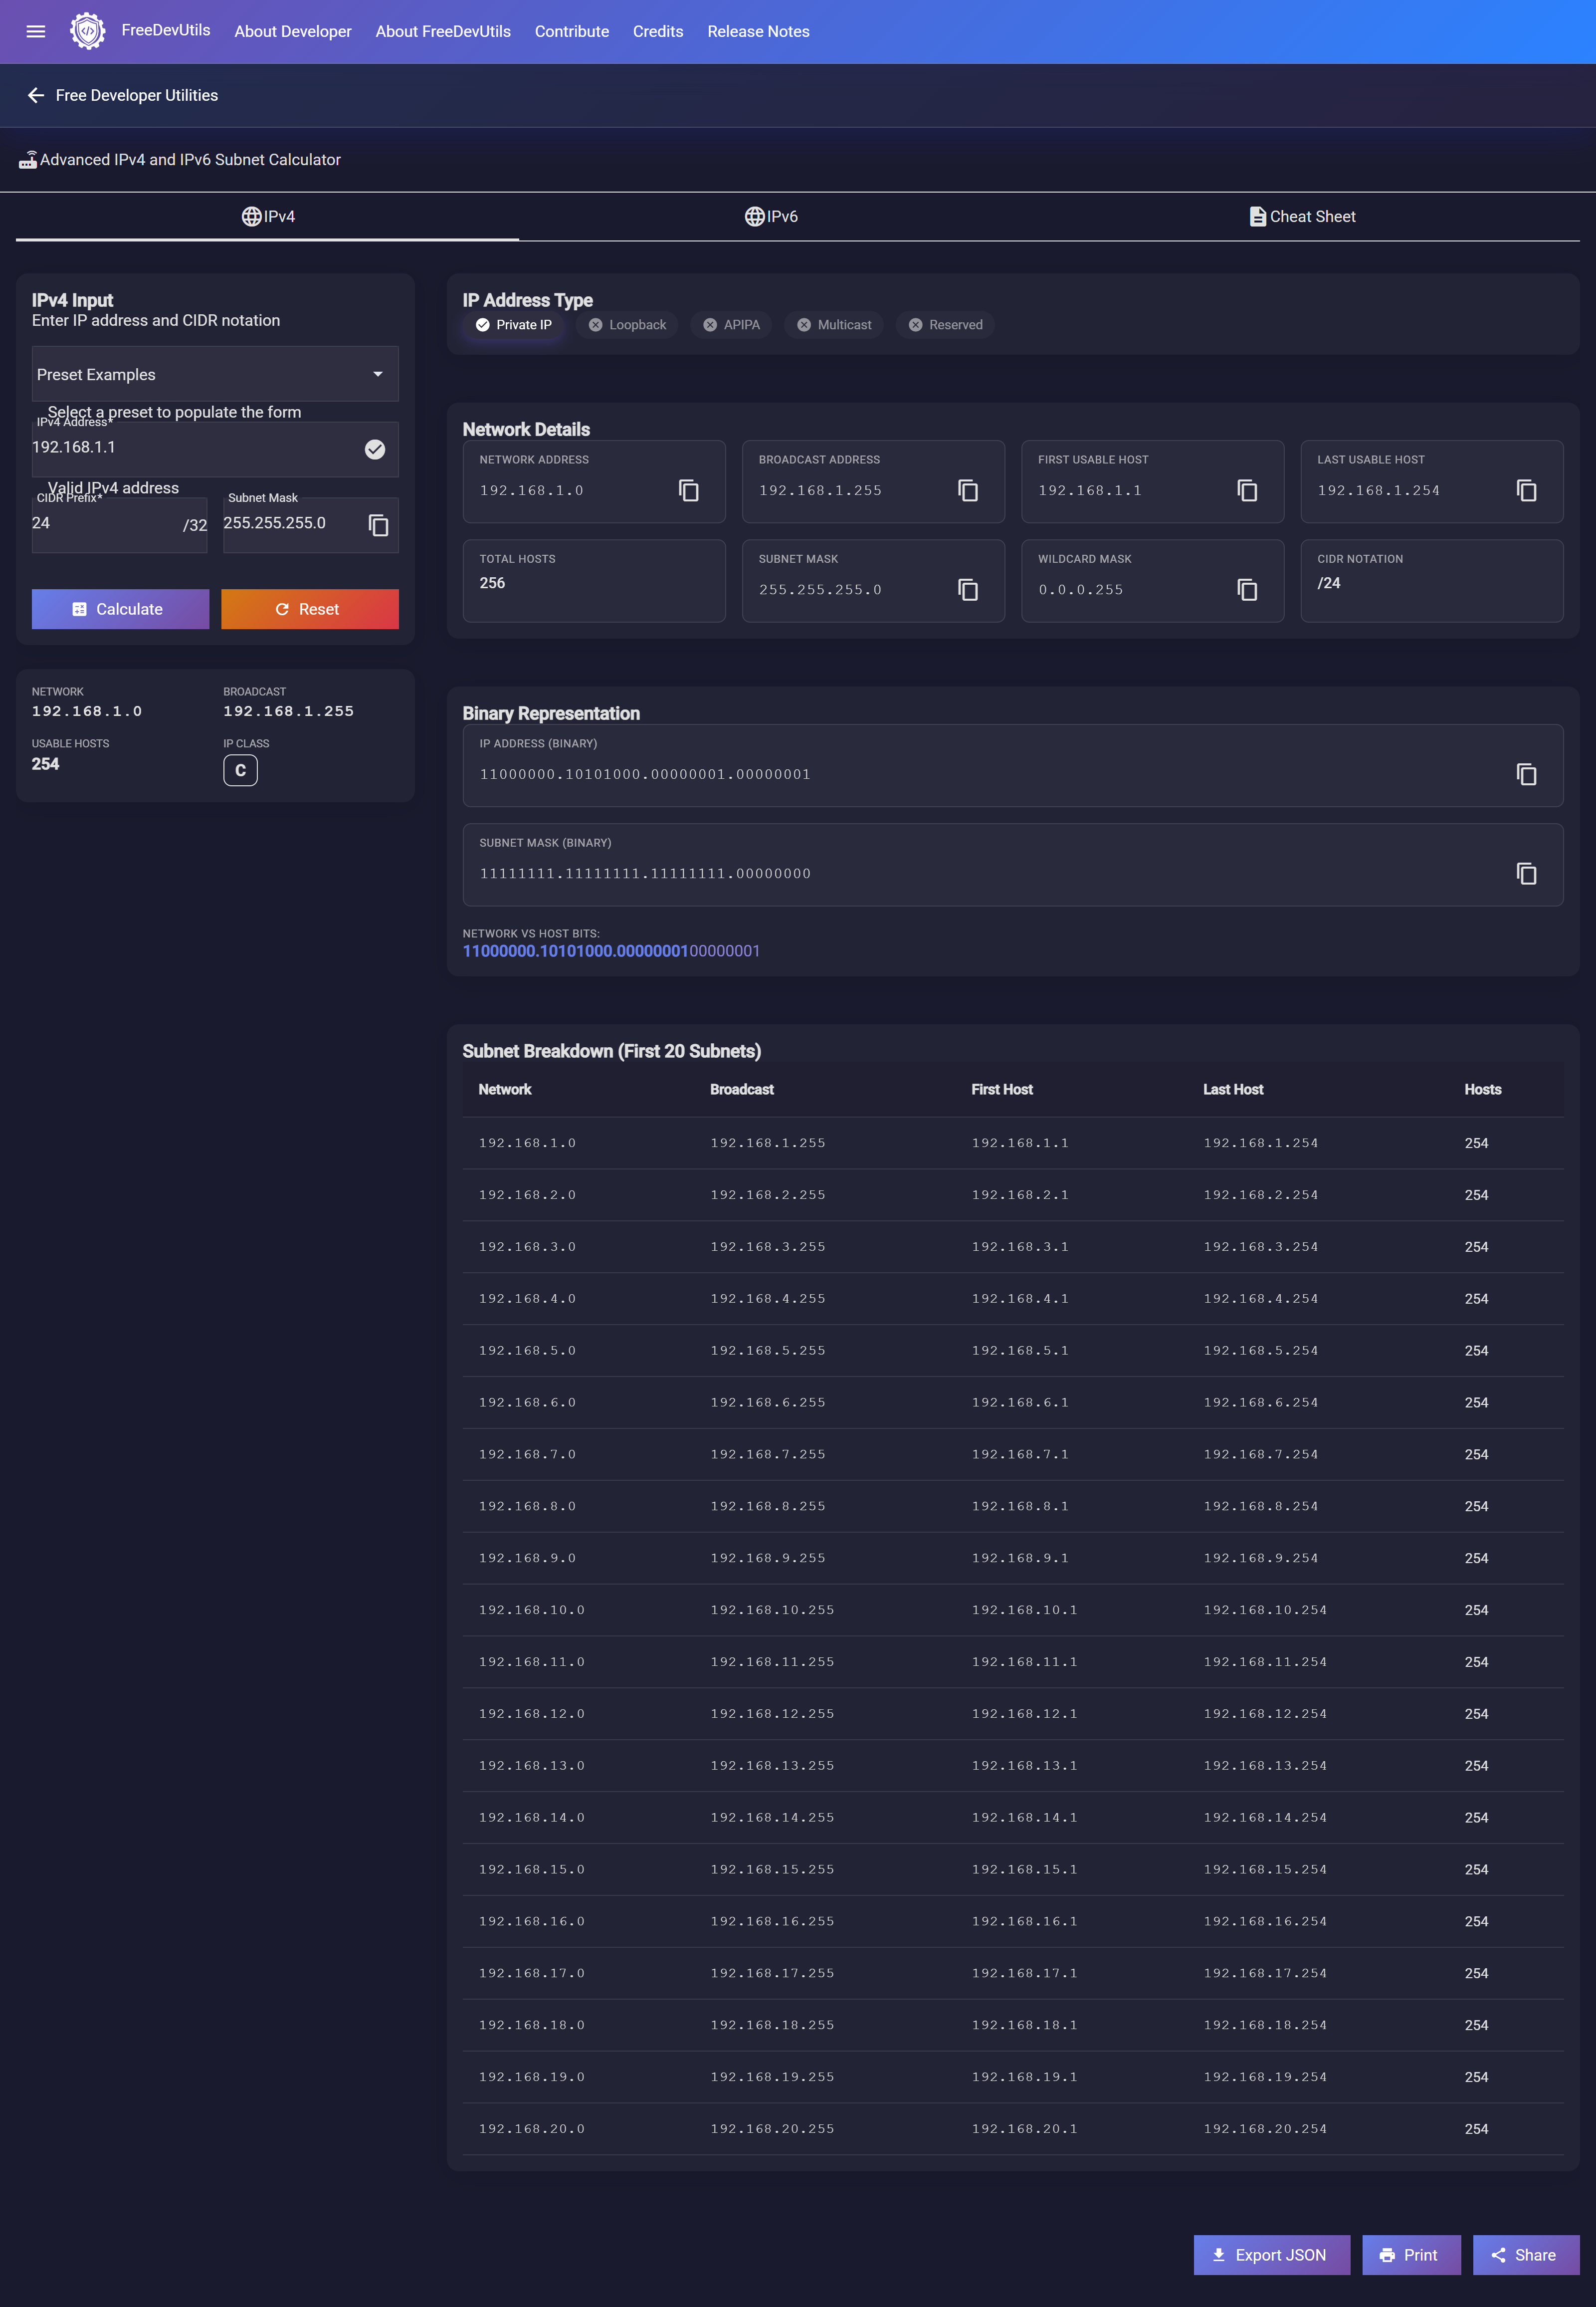Copy the Wildcard Mask value
Viewport: 1596px width, 2307px height.
[x=1246, y=589]
